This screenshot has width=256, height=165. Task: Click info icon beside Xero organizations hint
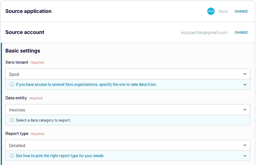click(x=12, y=84)
